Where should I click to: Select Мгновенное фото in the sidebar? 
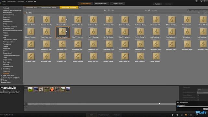[8, 28]
